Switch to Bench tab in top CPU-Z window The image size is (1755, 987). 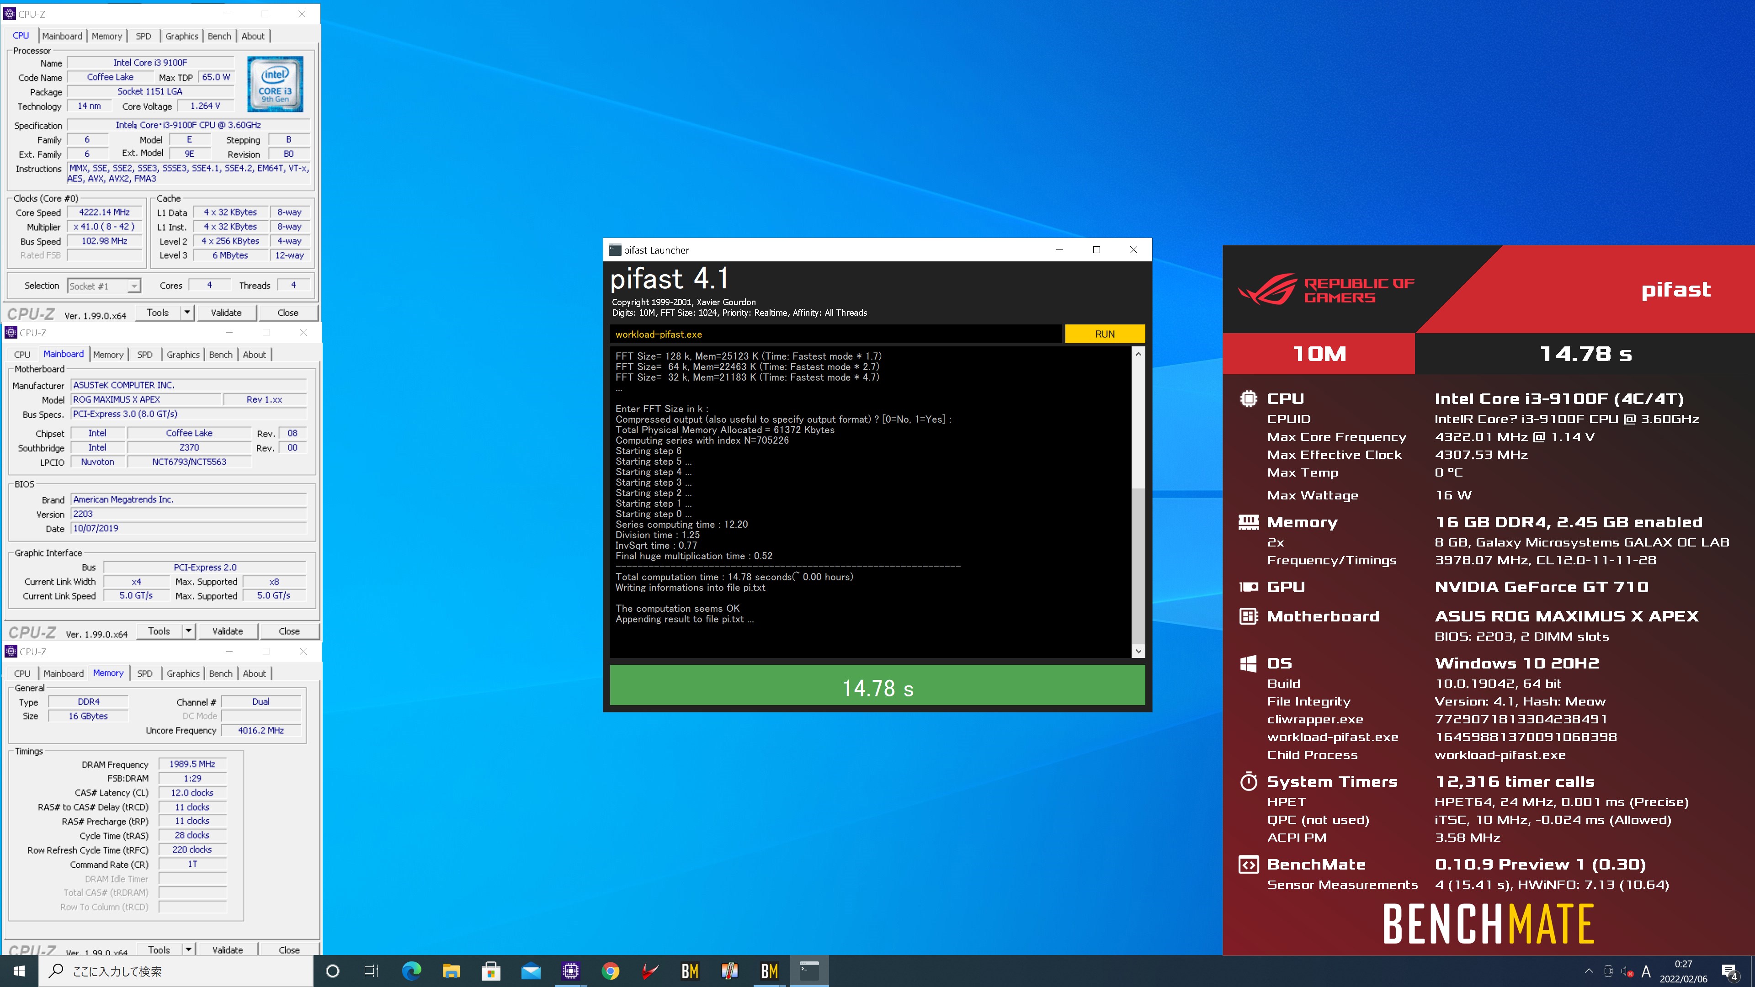pyautogui.click(x=219, y=36)
